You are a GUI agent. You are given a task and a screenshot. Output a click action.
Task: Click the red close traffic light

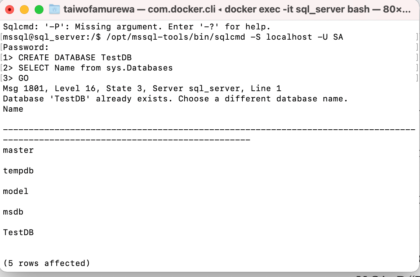10,9
